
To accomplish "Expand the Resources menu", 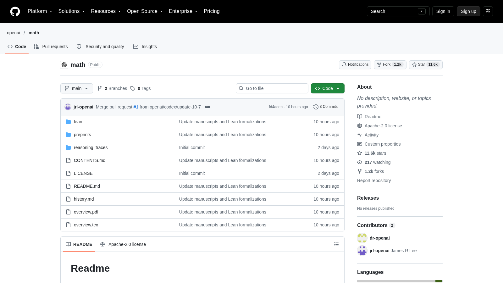I will (106, 11).
